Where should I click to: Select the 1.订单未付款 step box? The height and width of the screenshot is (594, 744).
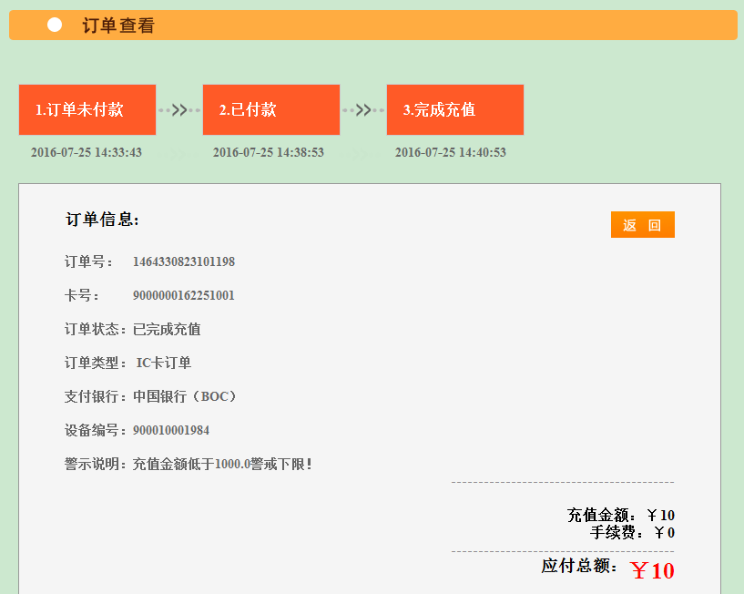(x=87, y=110)
